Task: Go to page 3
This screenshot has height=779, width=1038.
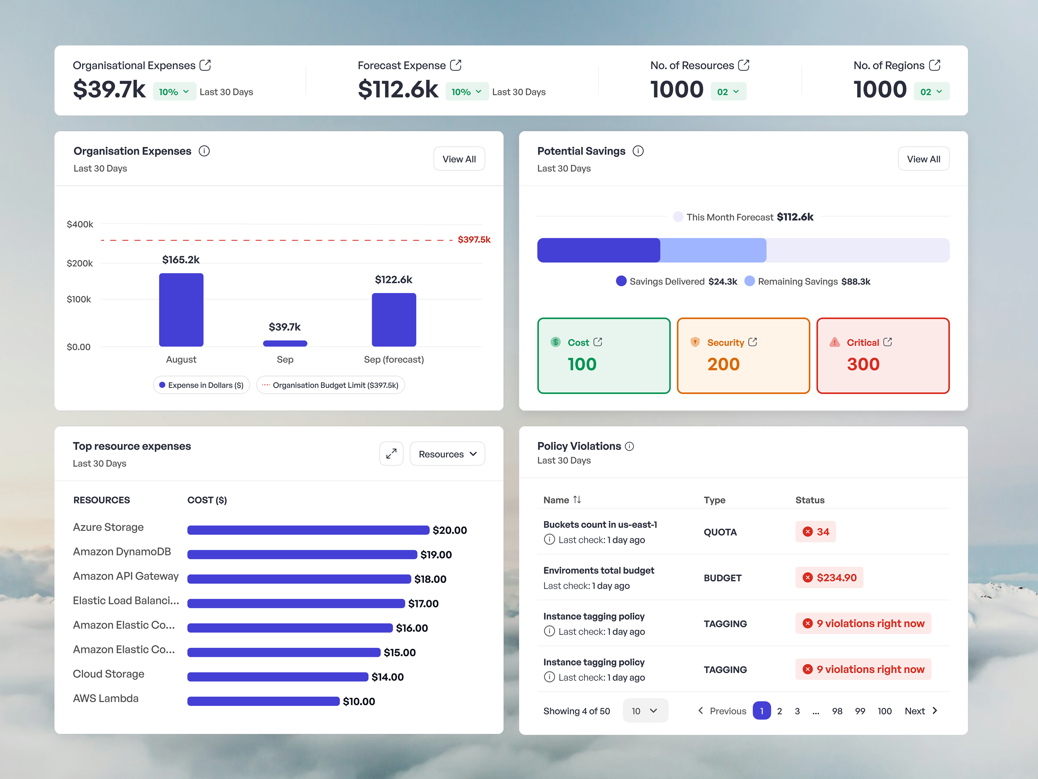Action: point(797,711)
